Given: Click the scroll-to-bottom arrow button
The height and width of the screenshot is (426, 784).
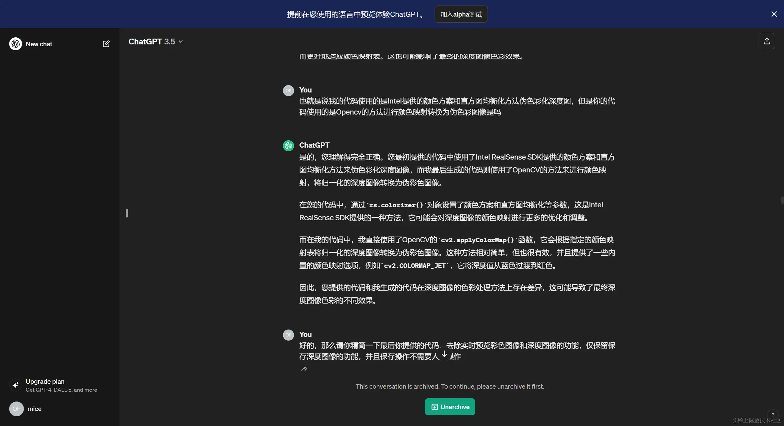Looking at the screenshot, I should pyautogui.click(x=444, y=354).
